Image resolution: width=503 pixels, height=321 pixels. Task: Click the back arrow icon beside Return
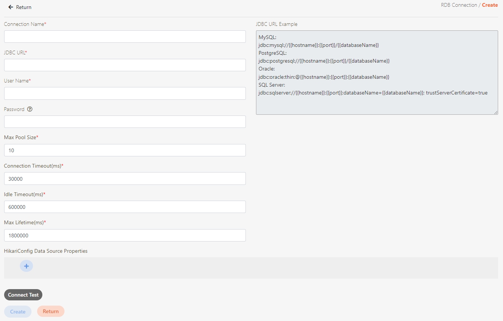10,7
